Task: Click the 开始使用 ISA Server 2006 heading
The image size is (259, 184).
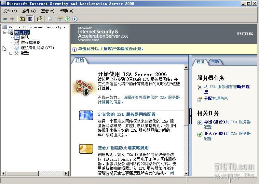Action: 132,74
